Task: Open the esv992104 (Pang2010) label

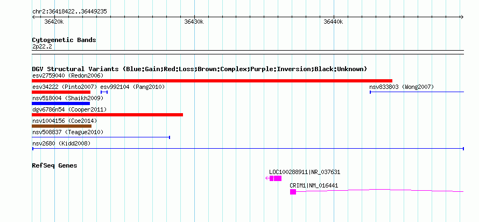Action: pyautogui.click(x=132, y=87)
